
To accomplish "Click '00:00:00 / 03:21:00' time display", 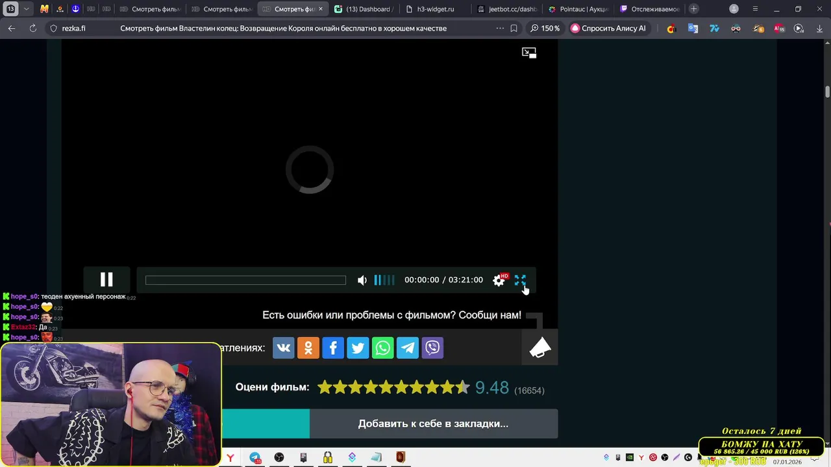I will pos(443,280).
